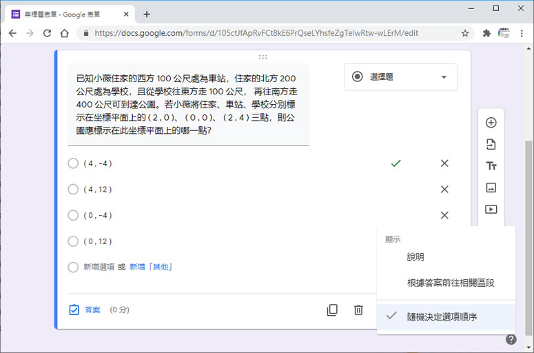Open the 答案 answer key
The height and width of the screenshot is (353, 534).
[85, 310]
